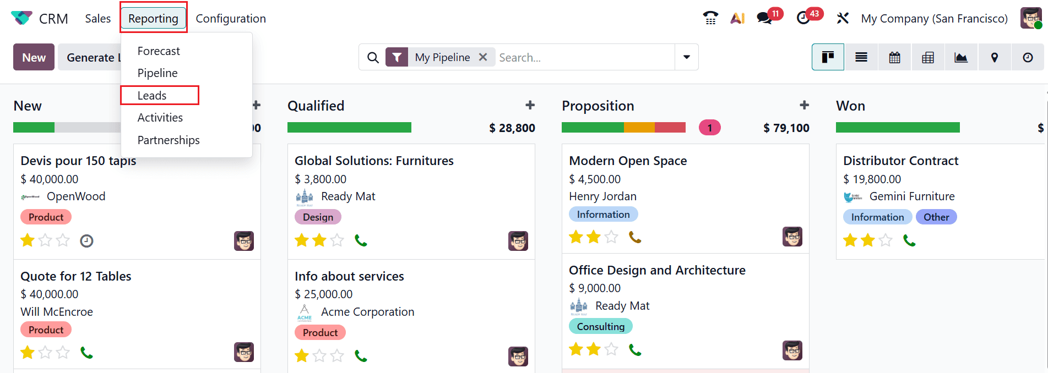Image resolution: width=1048 pixels, height=373 pixels.
Task: Click phone activity icon on Global Solutions: Furnitures
Action: 361,240
